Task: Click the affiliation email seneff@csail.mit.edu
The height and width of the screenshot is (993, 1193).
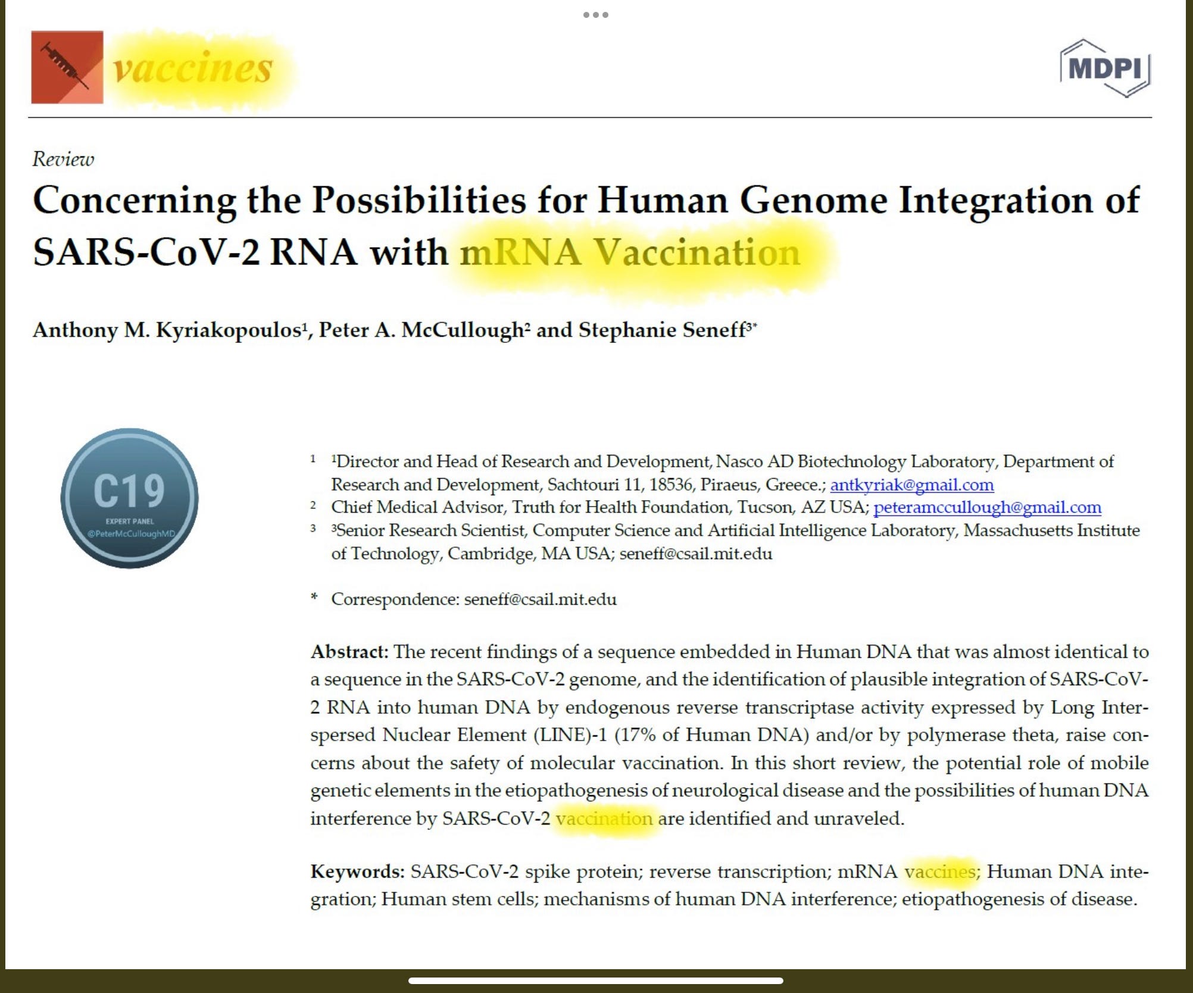Action: click(696, 554)
